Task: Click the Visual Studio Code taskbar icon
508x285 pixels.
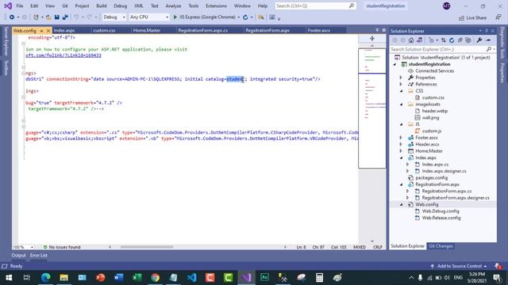Action: point(192,278)
